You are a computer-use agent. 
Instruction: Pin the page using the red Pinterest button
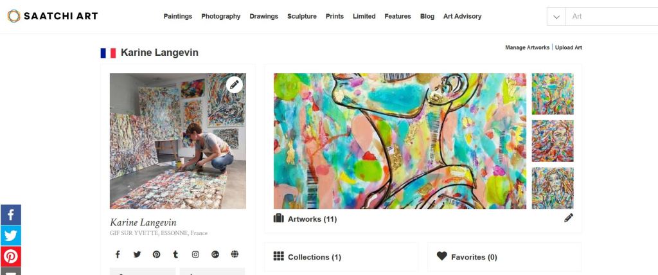click(x=11, y=256)
